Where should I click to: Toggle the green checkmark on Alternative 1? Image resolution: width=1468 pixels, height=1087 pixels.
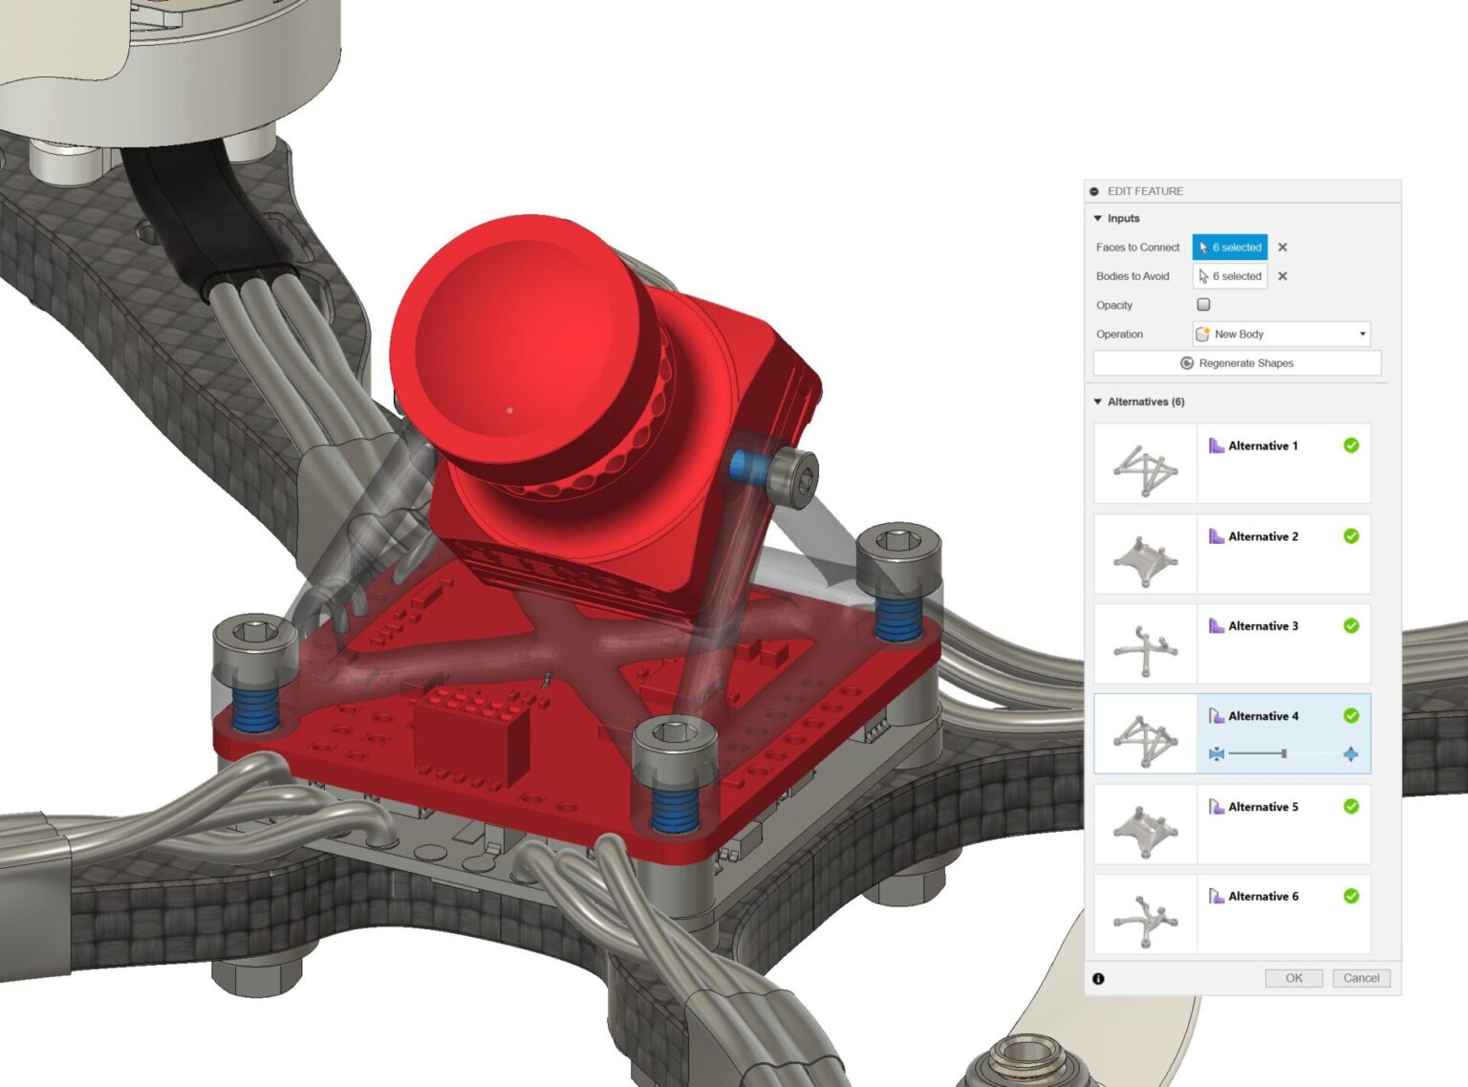click(1349, 446)
